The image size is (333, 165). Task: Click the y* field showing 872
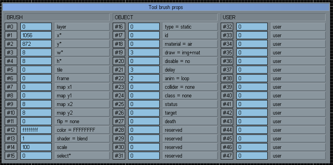[x=36, y=44]
